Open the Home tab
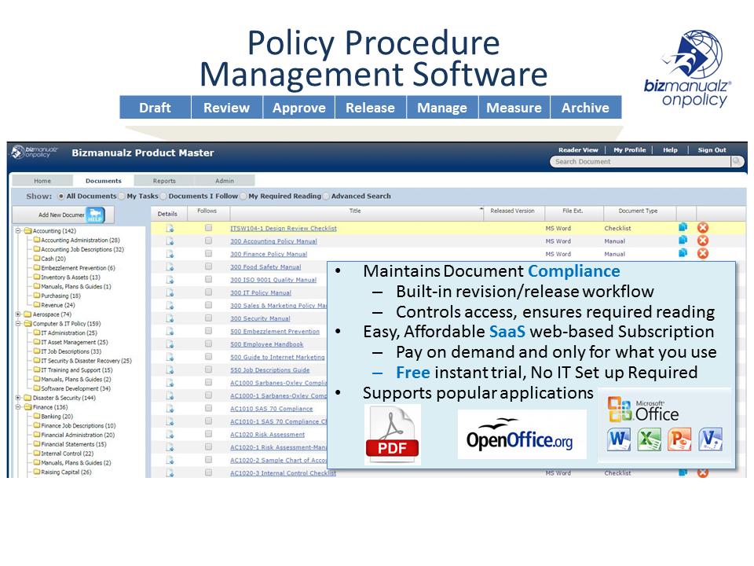 coord(42,181)
